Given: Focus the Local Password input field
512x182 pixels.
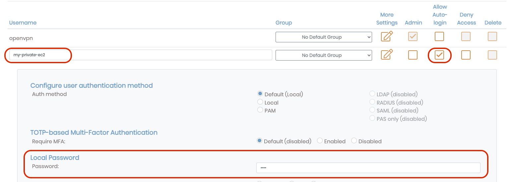Looking at the screenshot, I should tap(368, 168).
